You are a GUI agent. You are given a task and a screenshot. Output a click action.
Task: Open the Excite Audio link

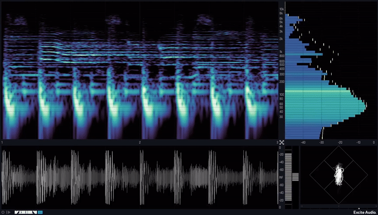tap(364, 212)
